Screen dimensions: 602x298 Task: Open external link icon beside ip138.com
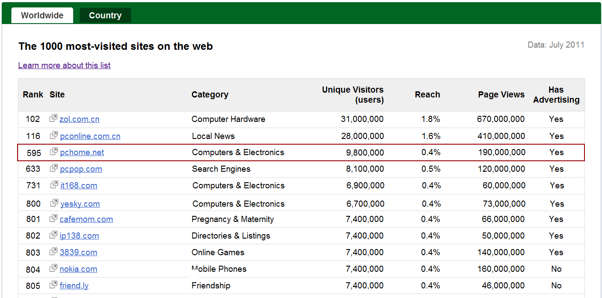coord(53,235)
